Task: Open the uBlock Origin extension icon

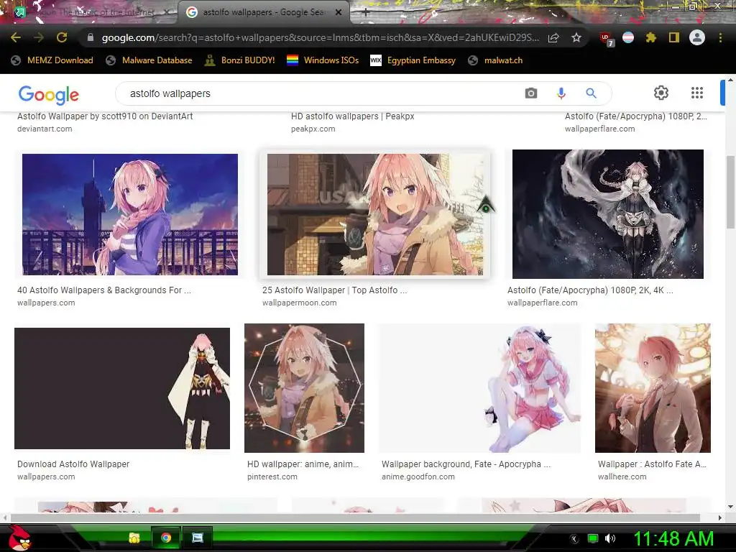Action: click(x=606, y=39)
